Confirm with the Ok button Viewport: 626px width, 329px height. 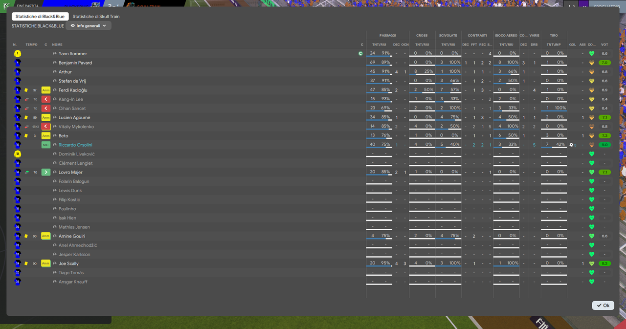[603, 306]
